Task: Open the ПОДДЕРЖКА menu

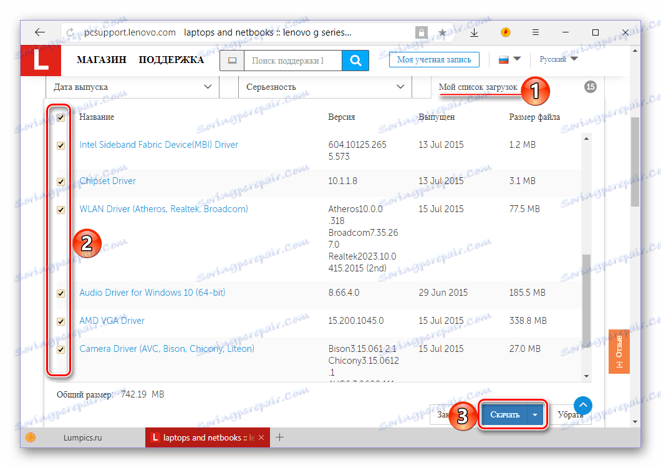Action: coord(171,60)
